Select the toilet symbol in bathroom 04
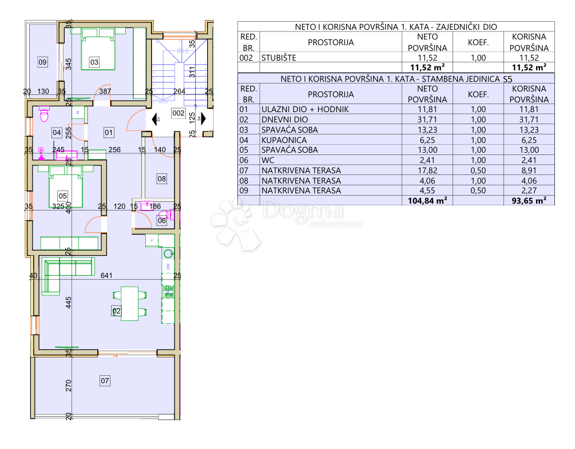Screen dimensions: 575x449 pyautogui.click(x=44, y=115)
